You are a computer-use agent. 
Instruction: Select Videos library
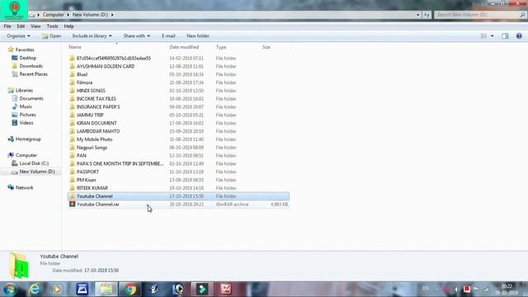[x=26, y=123]
